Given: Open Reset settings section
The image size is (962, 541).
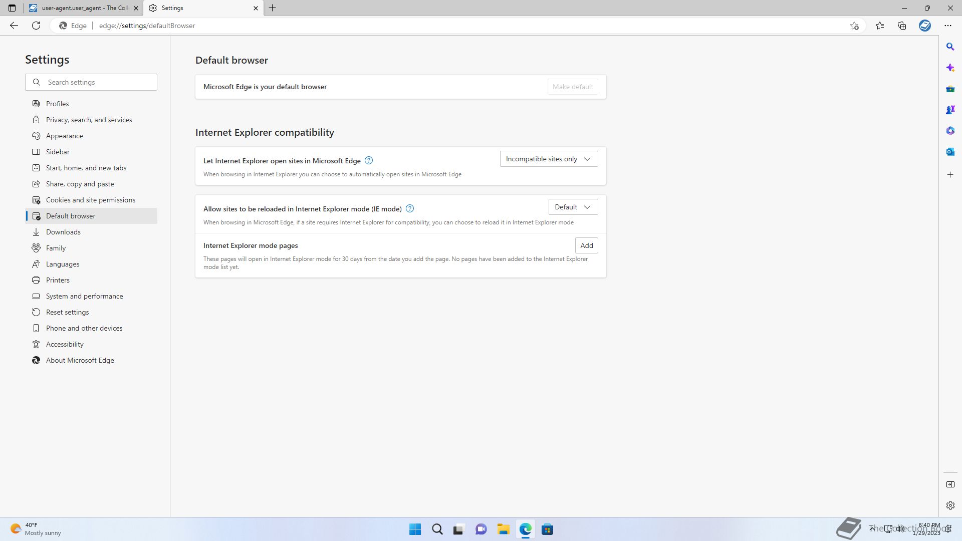Looking at the screenshot, I should 91,312.
